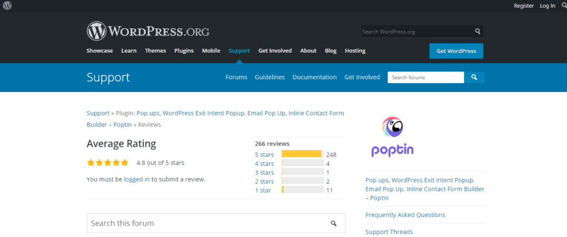Viewport: 567px width, 237px height.
Task: Click the Support heading in blue banner
Action: [x=108, y=78]
